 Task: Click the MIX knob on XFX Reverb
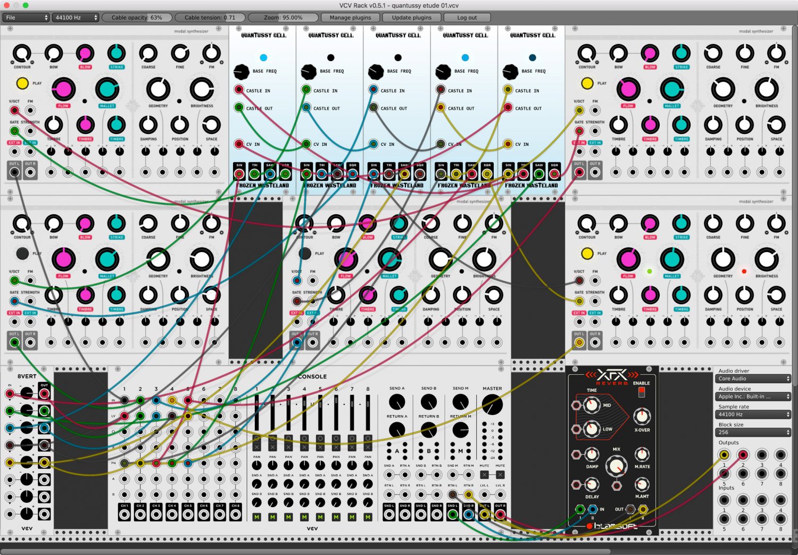coord(616,467)
